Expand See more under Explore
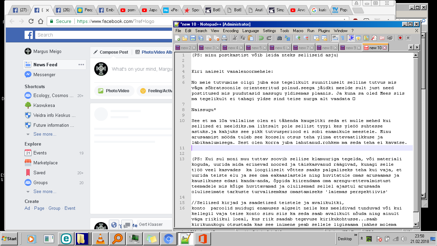The width and height of the screenshot is (437, 246). 45,192
